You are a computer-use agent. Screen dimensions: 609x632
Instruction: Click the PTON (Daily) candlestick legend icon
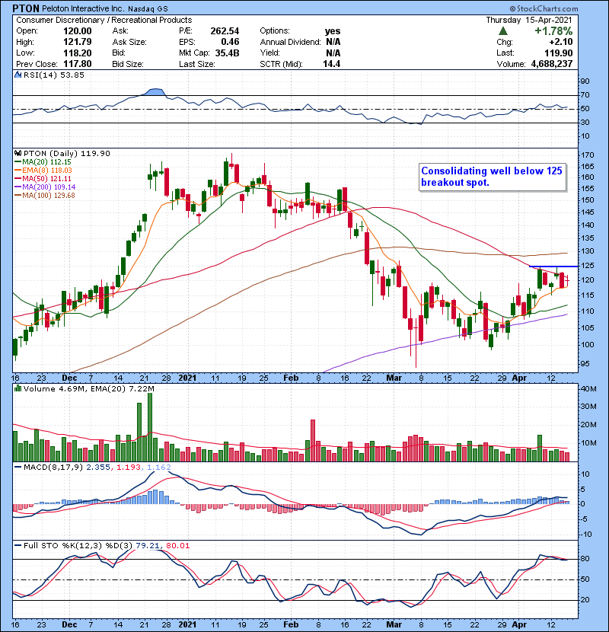18,153
